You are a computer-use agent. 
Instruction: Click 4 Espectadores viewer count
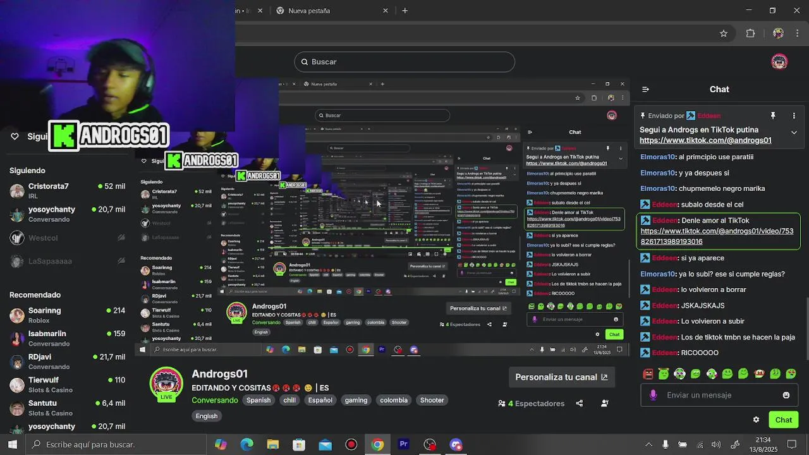click(531, 403)
